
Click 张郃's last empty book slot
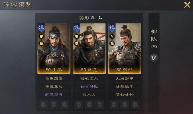135,105
